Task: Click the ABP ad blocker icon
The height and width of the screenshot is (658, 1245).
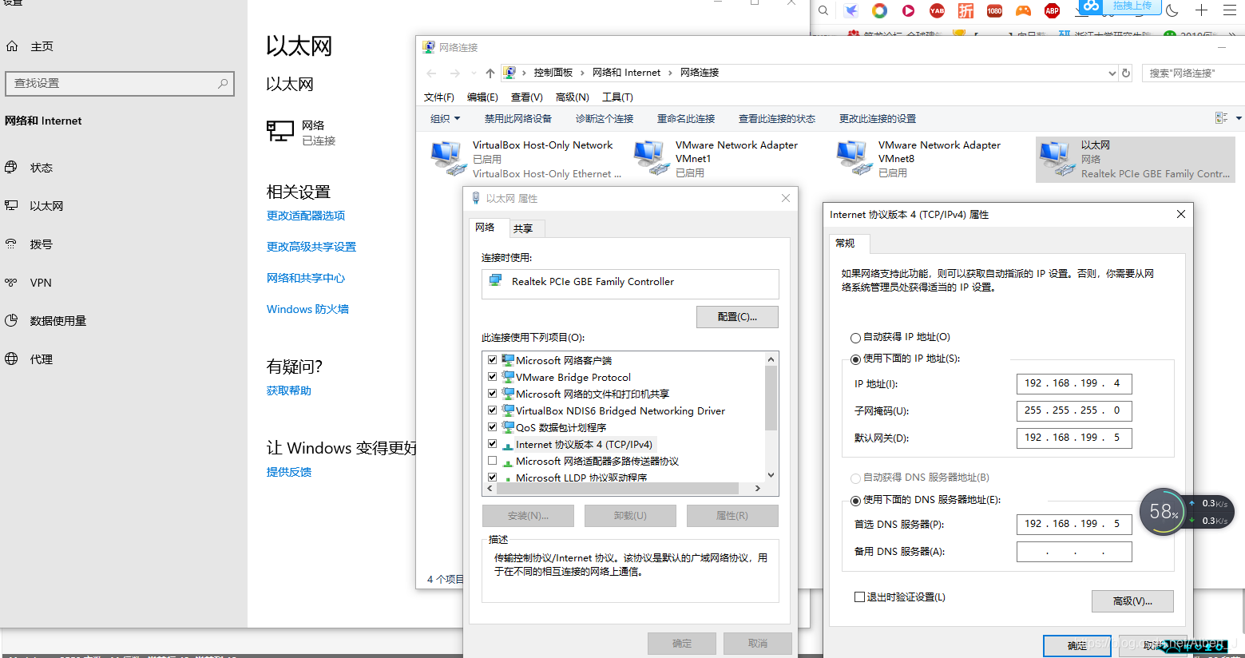Action: 1053,10
